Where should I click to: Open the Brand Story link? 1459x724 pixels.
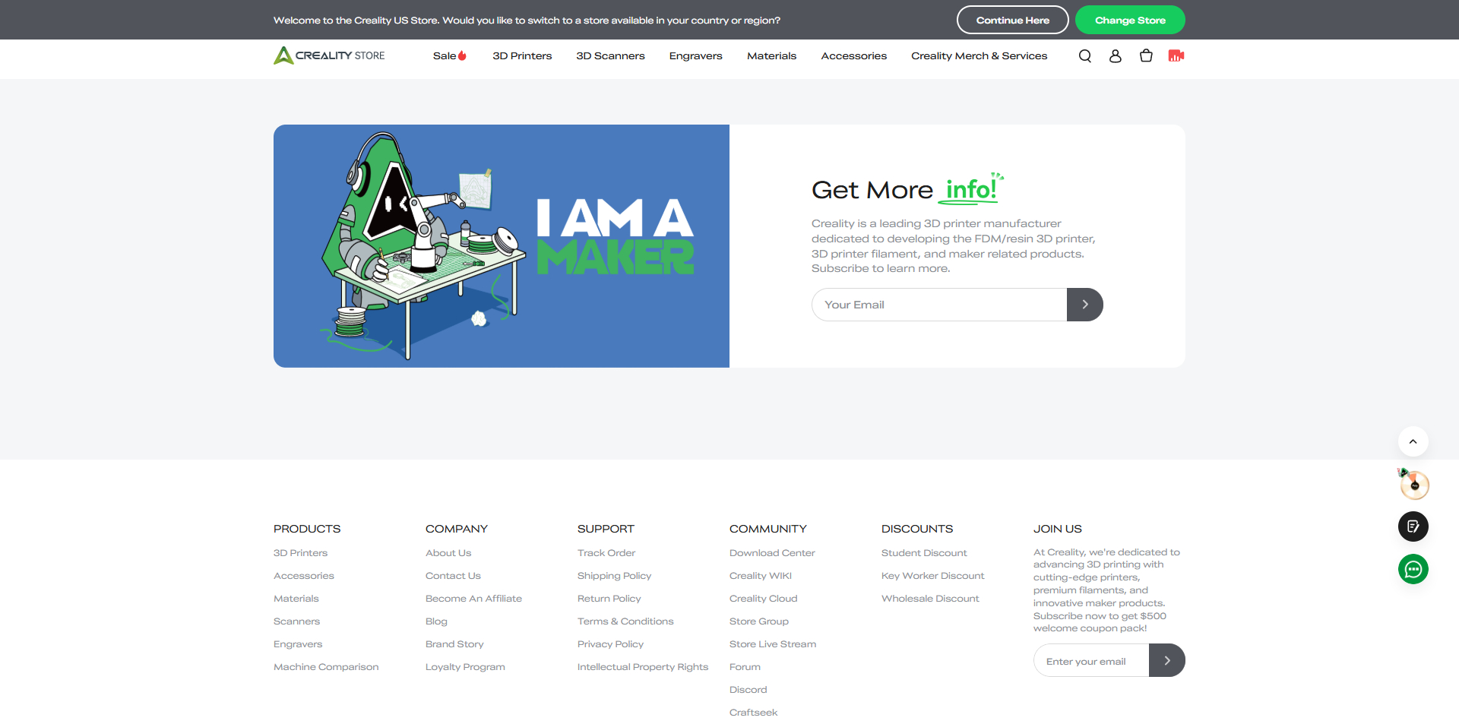tap(454, 644)
